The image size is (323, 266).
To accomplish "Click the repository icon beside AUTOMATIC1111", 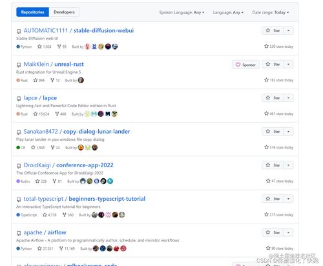I will (x=19, y=32).
